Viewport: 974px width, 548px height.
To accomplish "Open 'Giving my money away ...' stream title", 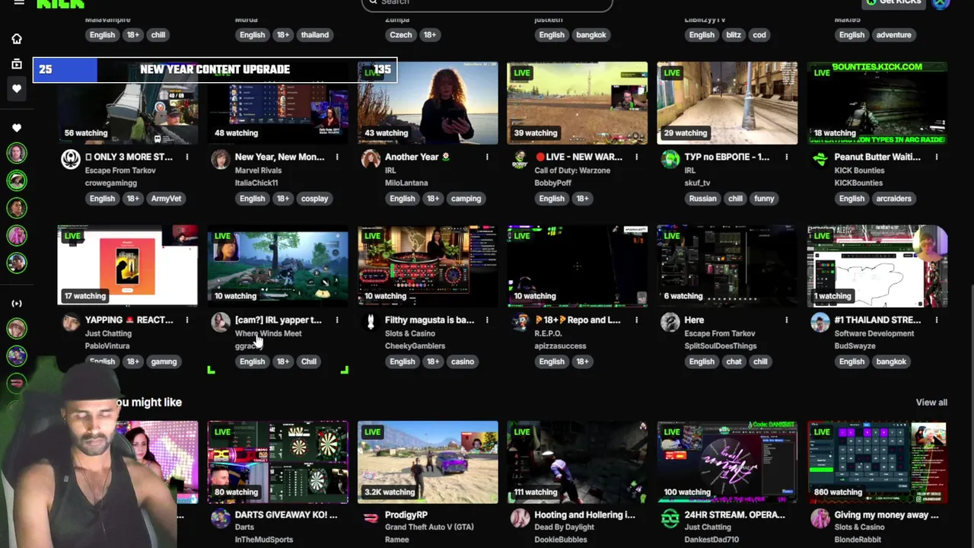I will coord(886,515).
